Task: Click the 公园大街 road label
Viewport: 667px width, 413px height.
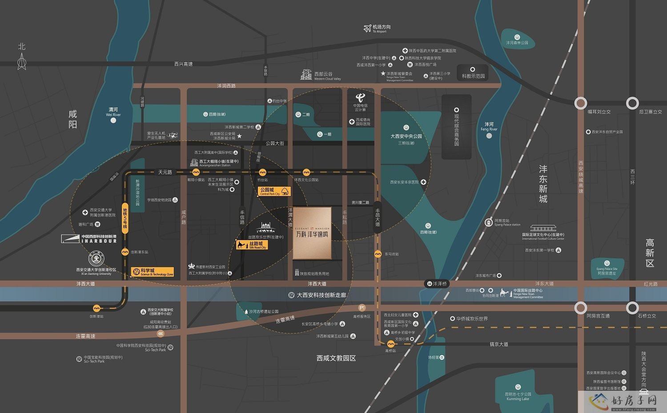Action: 275,143
